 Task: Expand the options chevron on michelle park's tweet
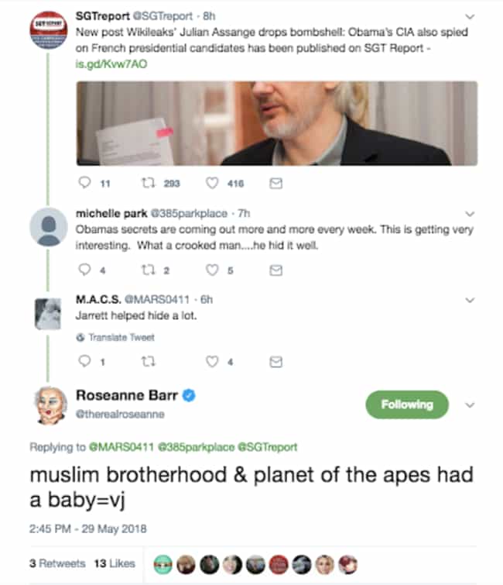coord(470,214)
